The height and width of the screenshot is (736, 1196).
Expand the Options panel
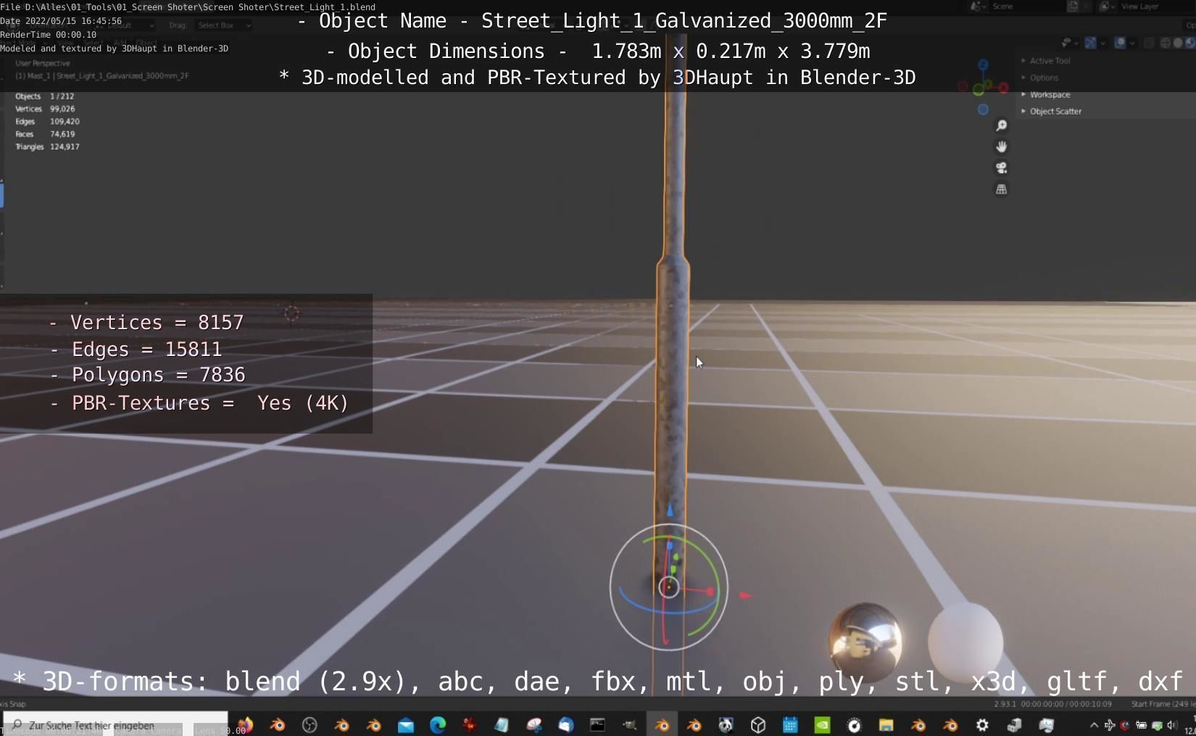point(1044,78)
